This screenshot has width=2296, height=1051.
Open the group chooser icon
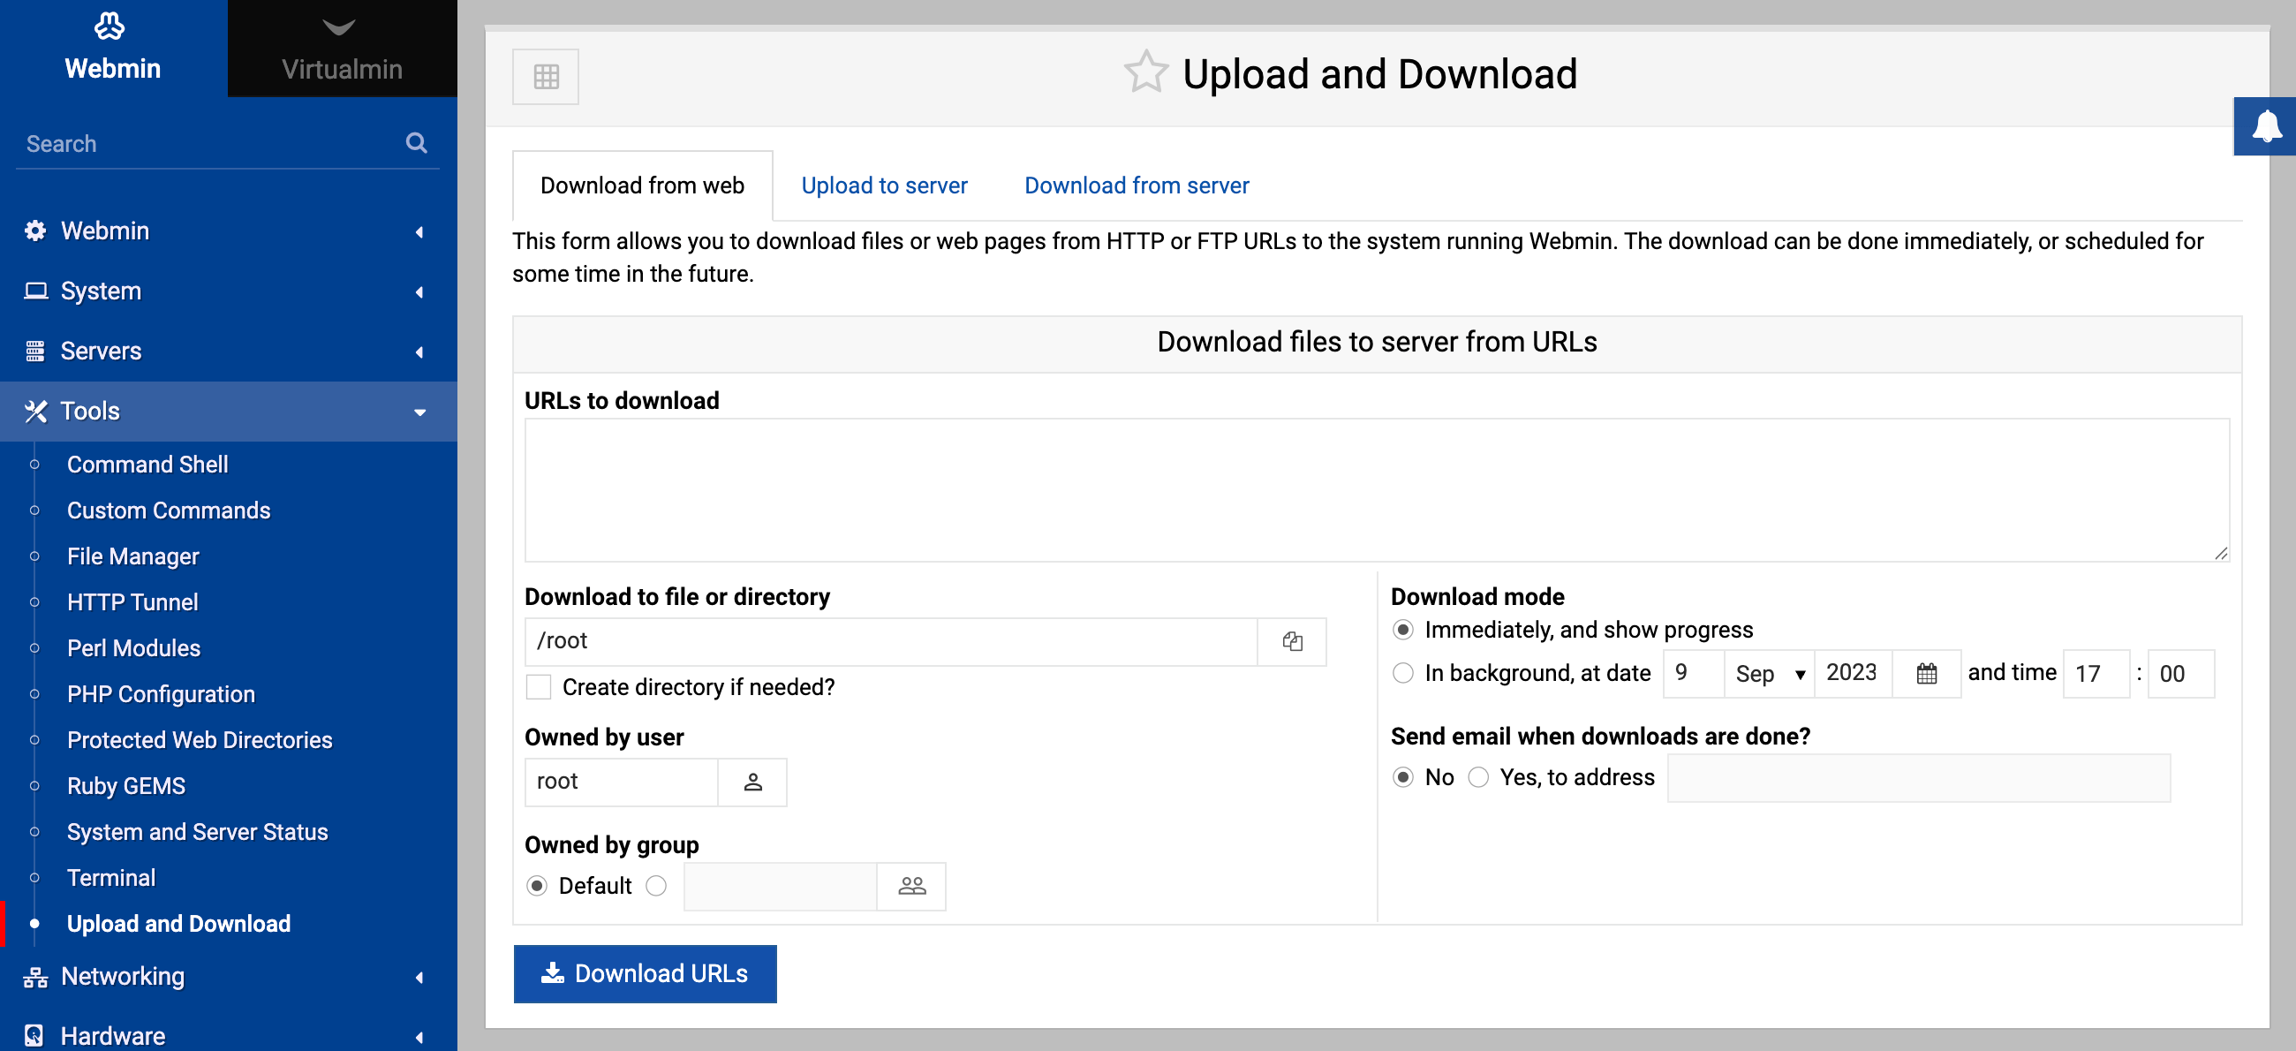[911, 886]
